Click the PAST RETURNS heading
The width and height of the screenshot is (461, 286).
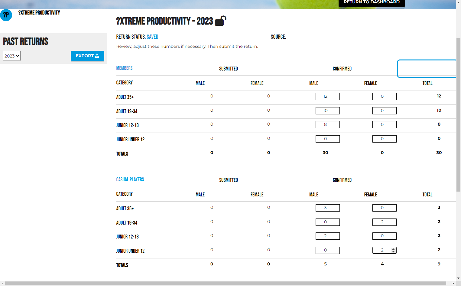[x=26, y=41]
